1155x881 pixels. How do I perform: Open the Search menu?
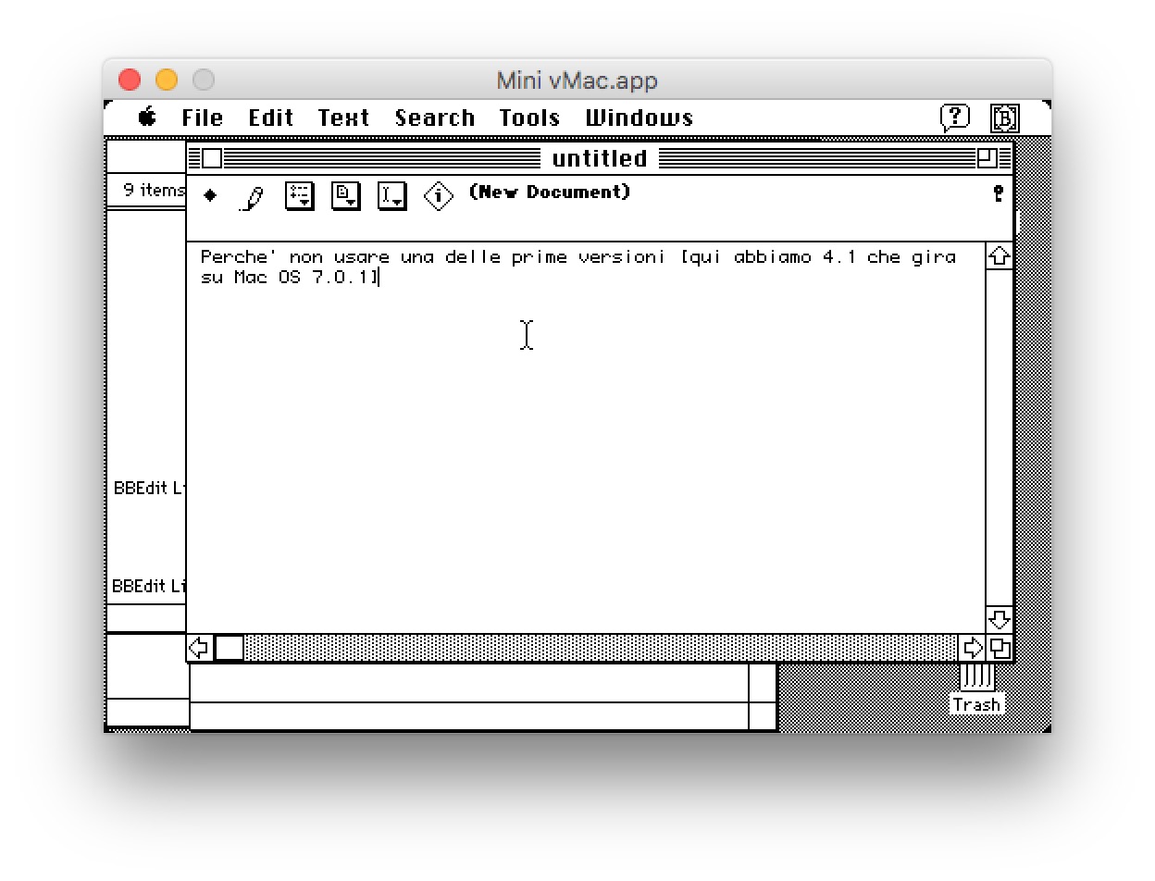click(x=435, y=118)
